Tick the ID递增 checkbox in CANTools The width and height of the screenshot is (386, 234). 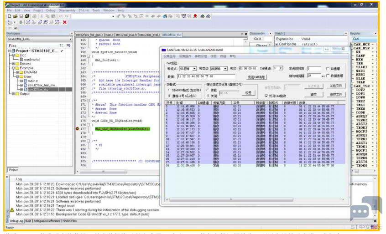coord(328,69)
